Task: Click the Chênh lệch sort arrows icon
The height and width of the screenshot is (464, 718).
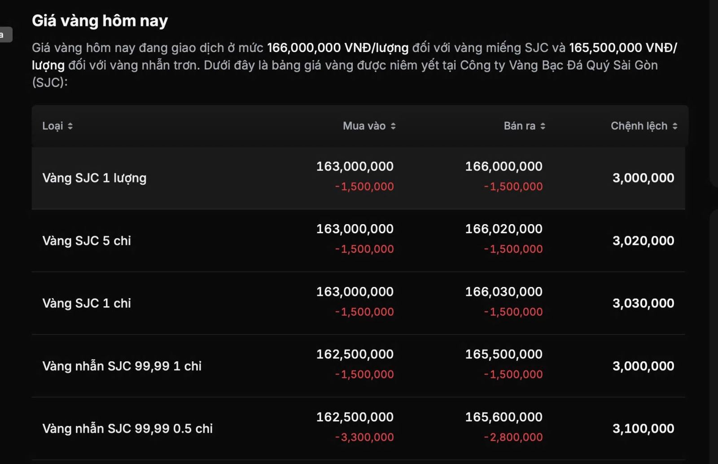Action: coord(674,126)
